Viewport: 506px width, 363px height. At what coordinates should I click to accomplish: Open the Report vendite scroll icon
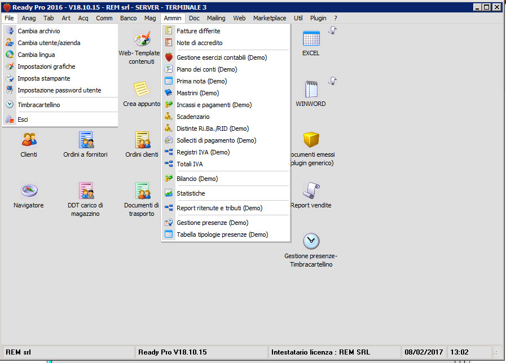point(311,190)
